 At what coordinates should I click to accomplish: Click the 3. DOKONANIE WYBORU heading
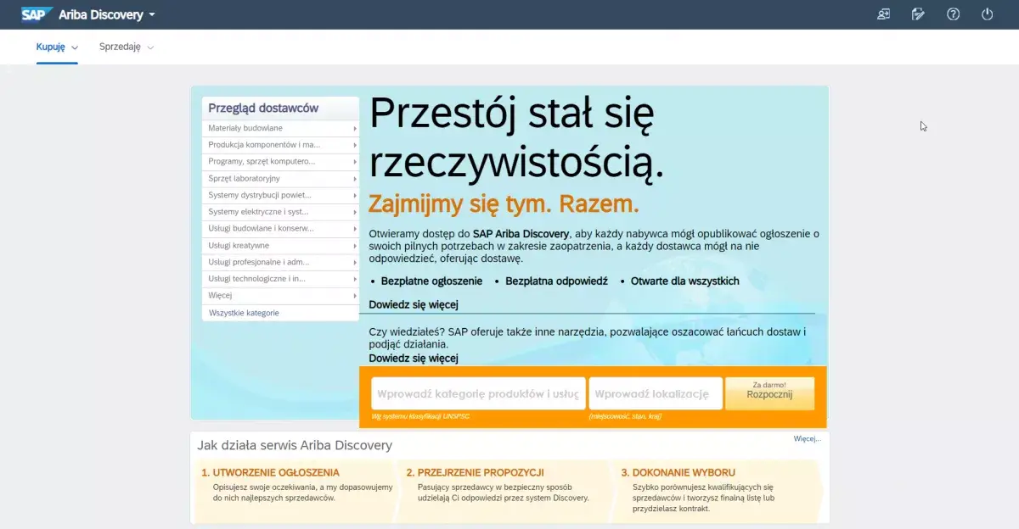(x=678, y=472)
